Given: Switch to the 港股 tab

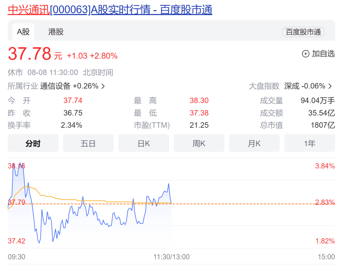Looking at the screenshot, I should [56, 32].
